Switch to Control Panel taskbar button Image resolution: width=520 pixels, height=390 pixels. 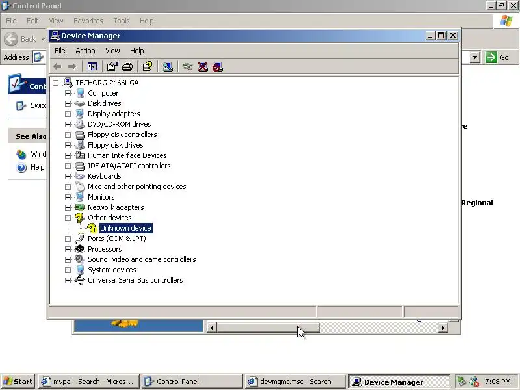192,382
